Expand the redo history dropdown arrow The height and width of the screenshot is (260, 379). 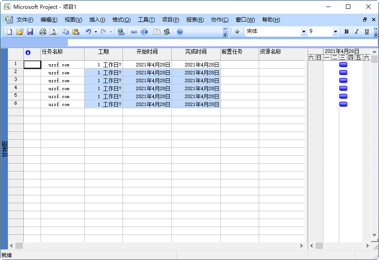click(x=111, y=32)
